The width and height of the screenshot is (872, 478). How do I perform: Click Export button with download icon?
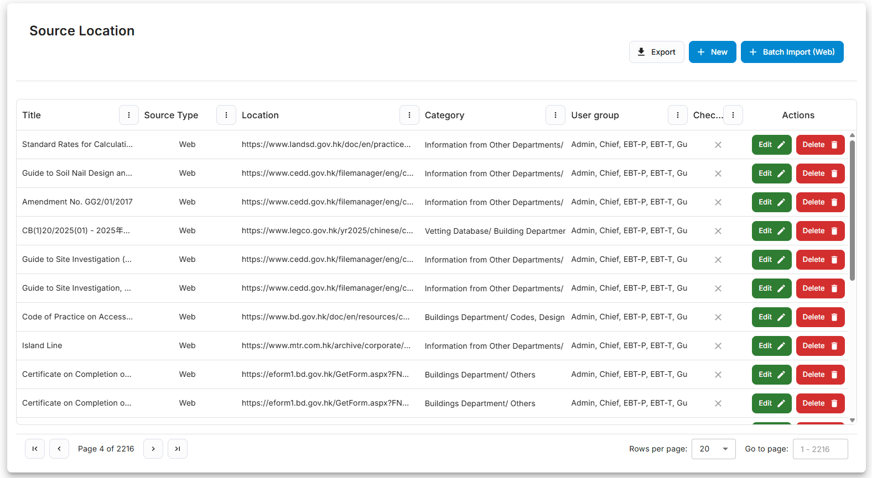(x=657, y=52)
